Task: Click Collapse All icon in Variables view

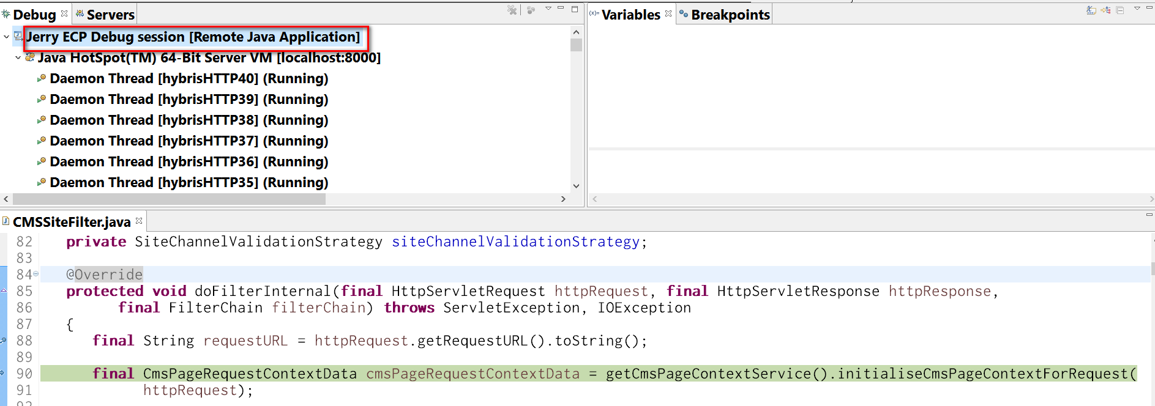Action: coord(1120,10)
